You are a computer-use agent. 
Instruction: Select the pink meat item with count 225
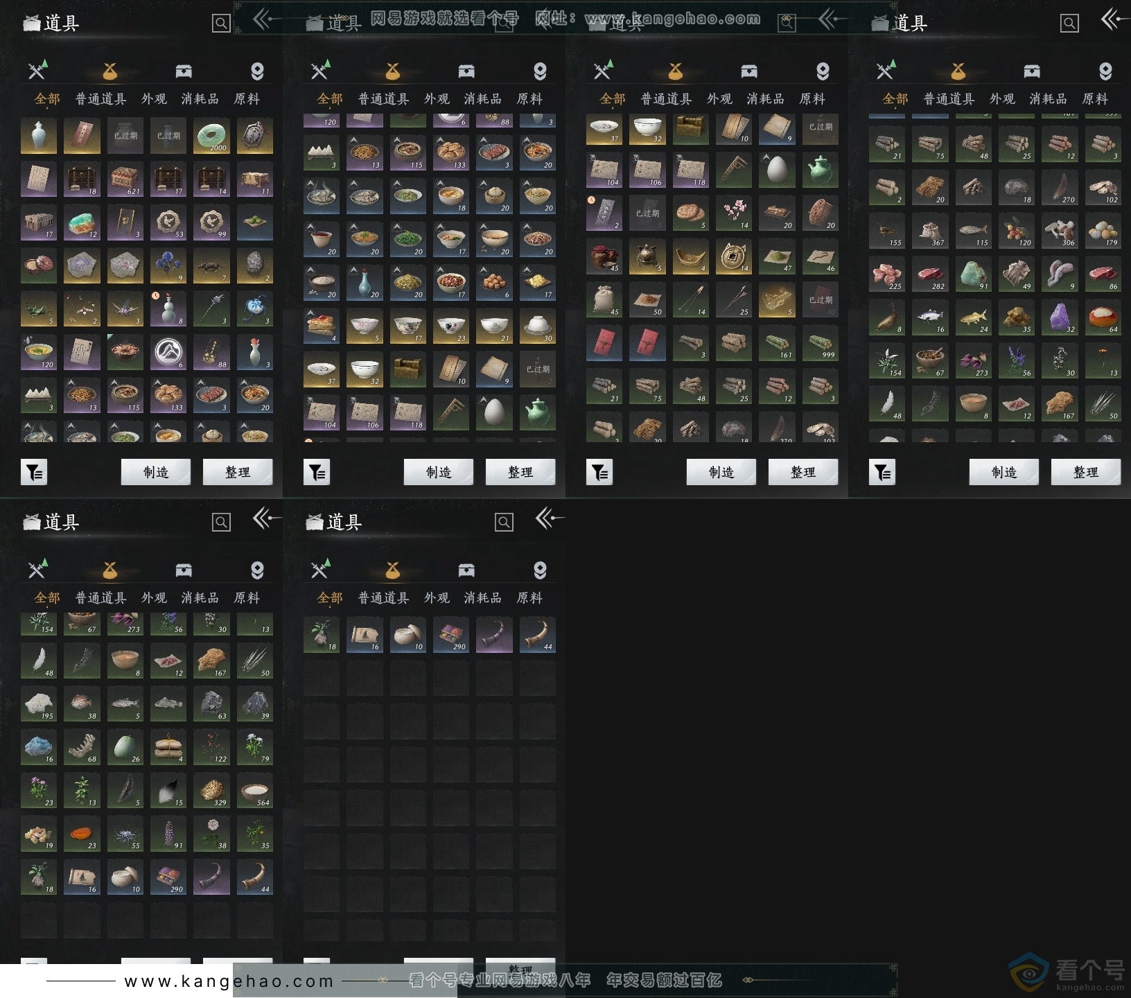coord(887,274)
